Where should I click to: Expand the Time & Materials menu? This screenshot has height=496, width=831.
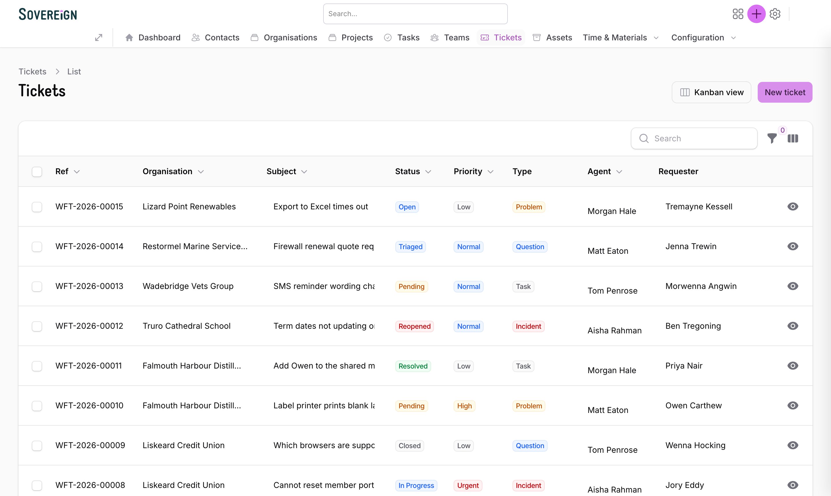click(621, 37)
